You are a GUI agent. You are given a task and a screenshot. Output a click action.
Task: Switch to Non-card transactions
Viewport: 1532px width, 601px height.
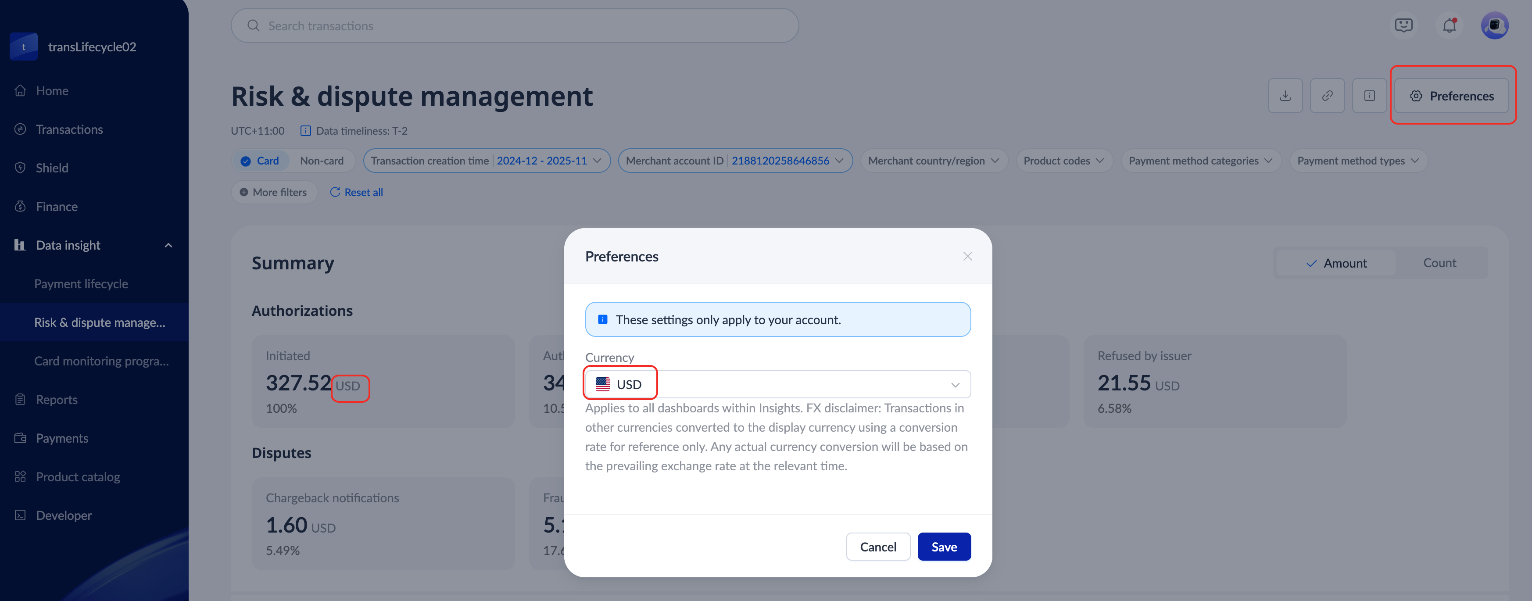click(322, 161)
